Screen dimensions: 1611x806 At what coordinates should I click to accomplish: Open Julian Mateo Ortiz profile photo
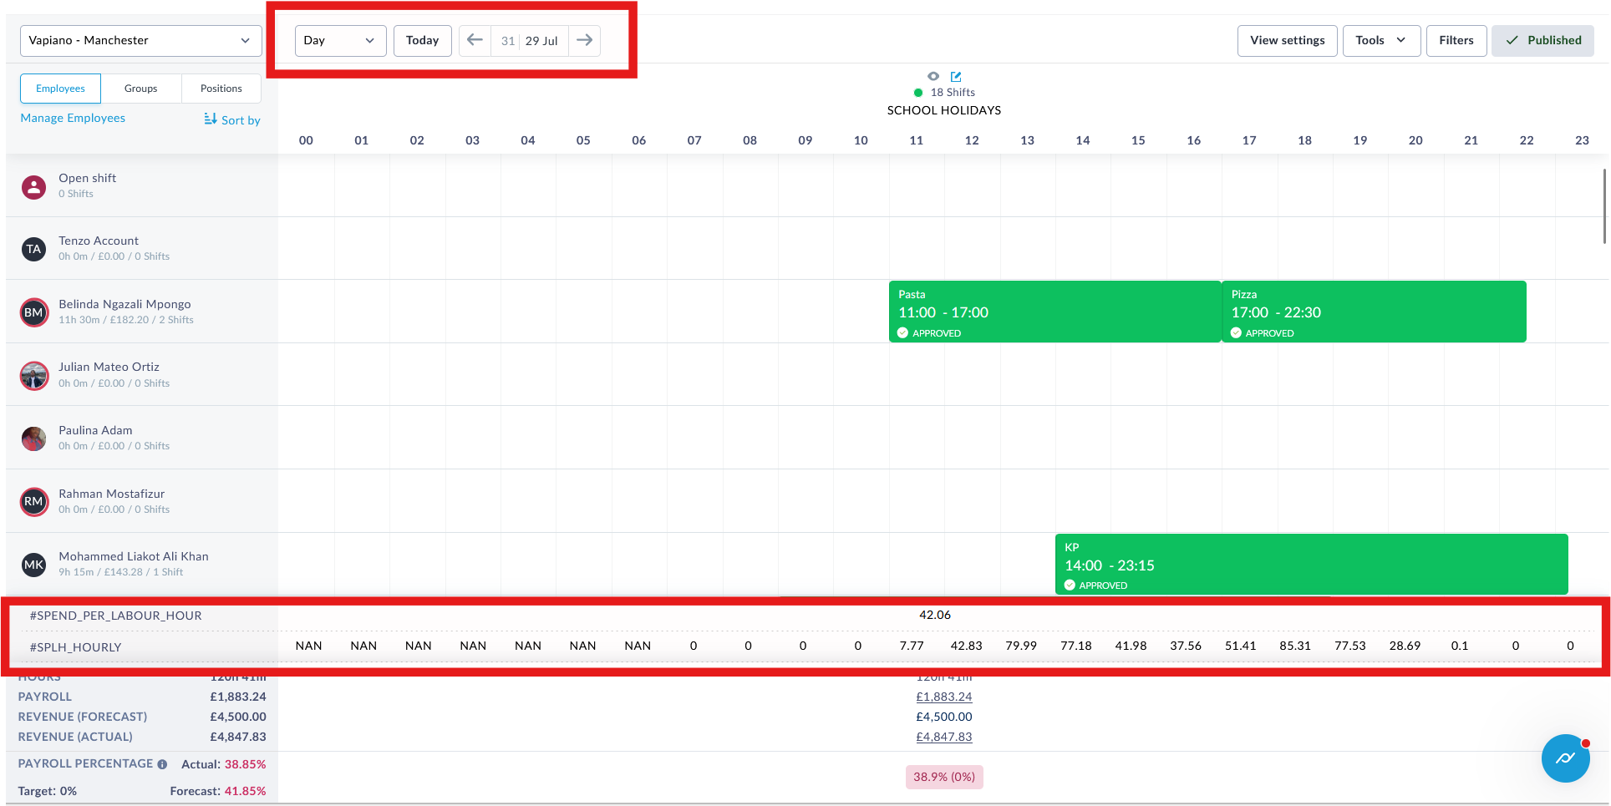[x=33, y=376]
